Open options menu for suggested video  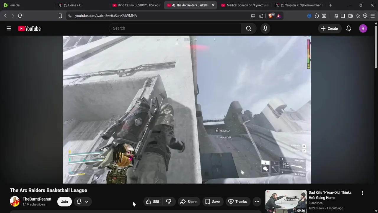coord(362,193)
